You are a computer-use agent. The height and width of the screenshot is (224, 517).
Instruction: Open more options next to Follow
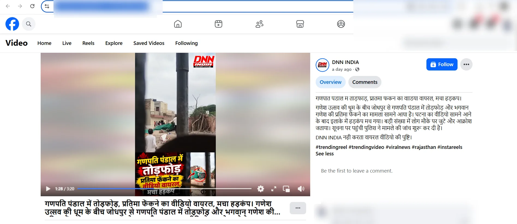(x=467, y=65)
